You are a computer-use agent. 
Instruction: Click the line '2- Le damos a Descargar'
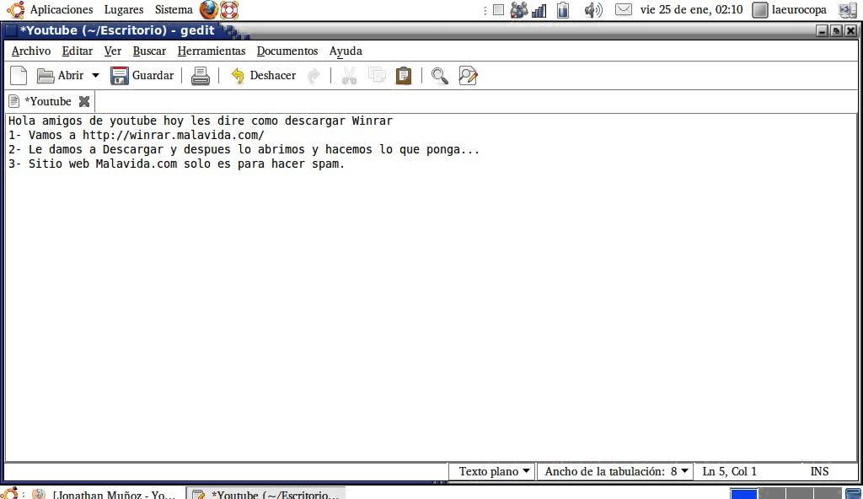pos(244,149)
